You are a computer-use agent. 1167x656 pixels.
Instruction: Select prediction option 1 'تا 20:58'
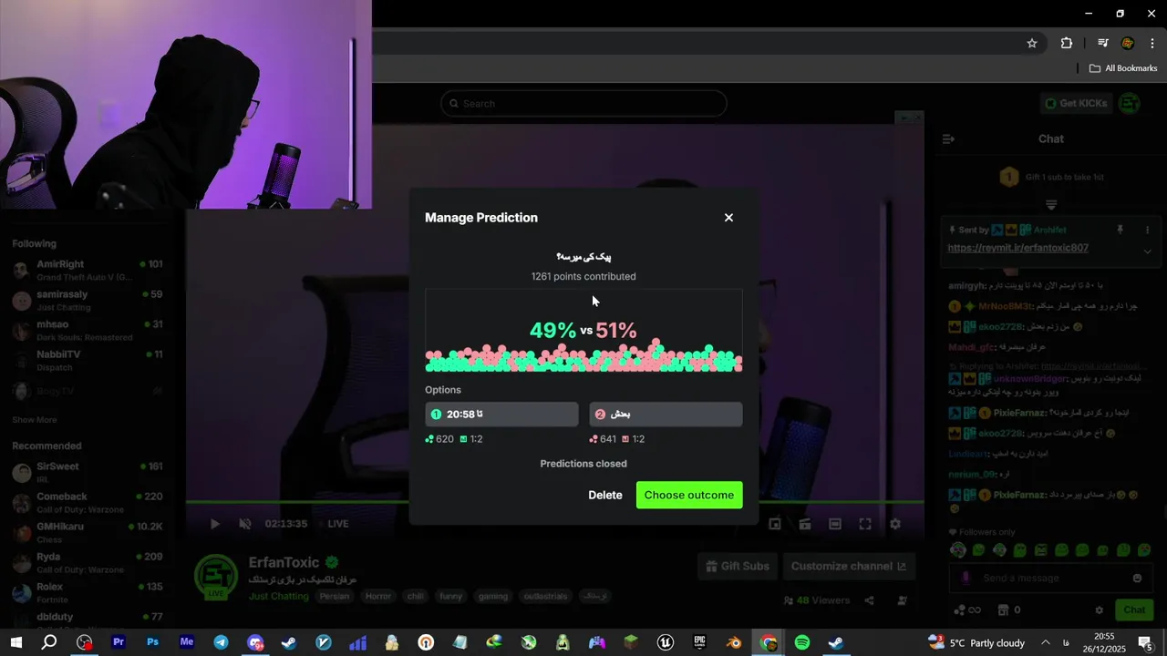(x=501, y=415)
